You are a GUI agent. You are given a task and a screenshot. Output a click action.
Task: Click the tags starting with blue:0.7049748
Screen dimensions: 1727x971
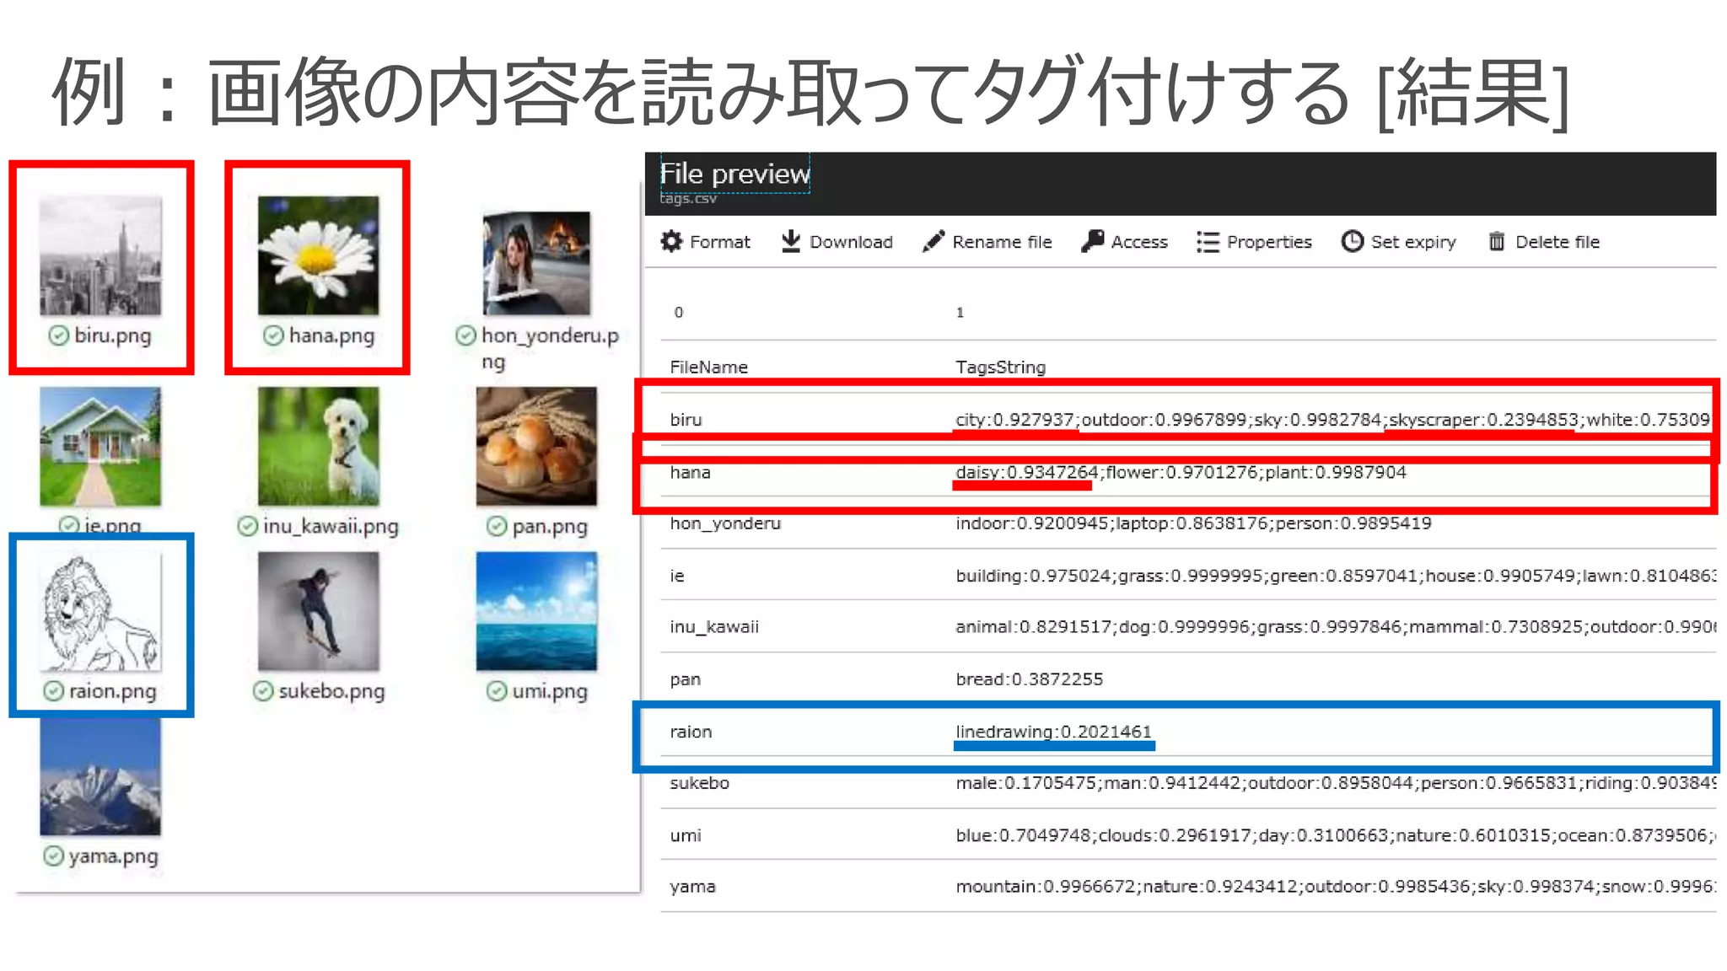[x=1336, y=835]
